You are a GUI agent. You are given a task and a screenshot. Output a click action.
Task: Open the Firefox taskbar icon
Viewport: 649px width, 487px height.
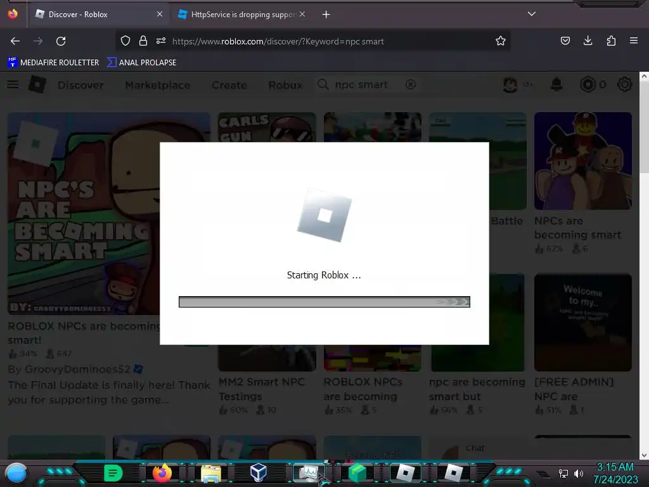tap(162, 473)
